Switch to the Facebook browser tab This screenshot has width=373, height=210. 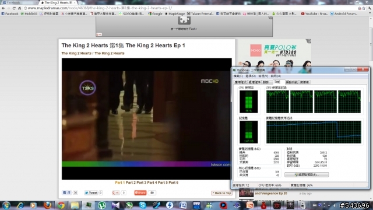click(x=19, y=2)
